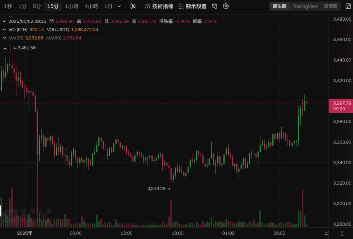353x239 pixels.
Task: Click the icon left of the settings gear
Action: coord(214,6)
